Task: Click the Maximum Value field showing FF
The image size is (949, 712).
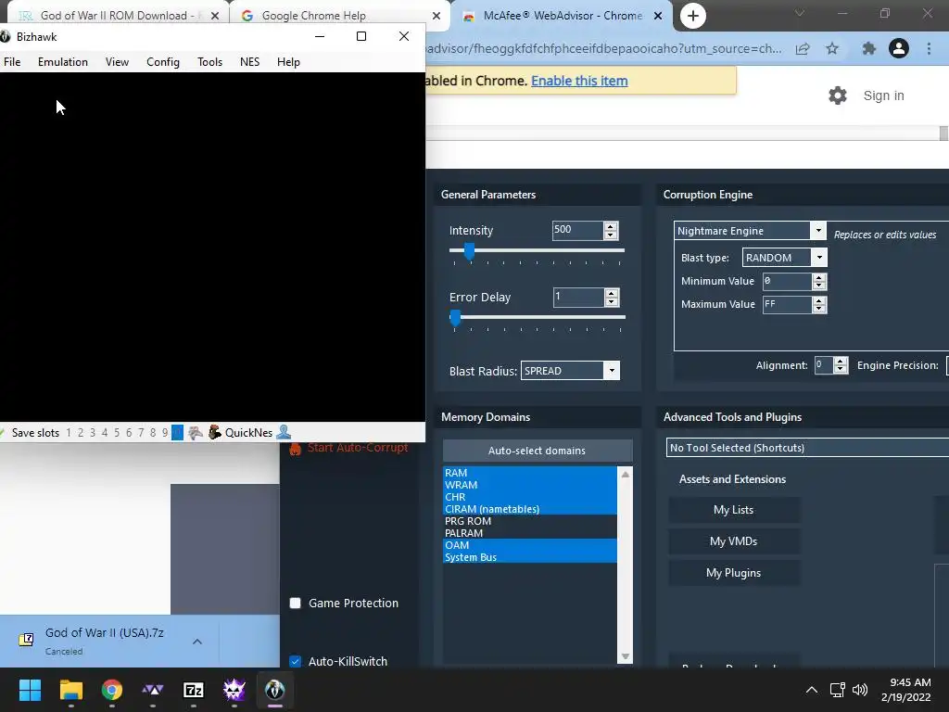Action: click(x=787, y=304)
